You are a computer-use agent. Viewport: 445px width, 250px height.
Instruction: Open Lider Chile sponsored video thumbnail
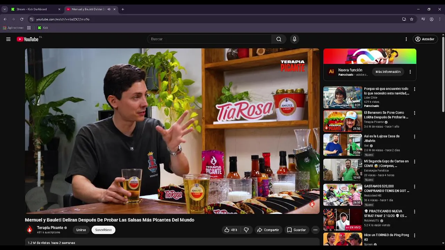pos(343,98)
